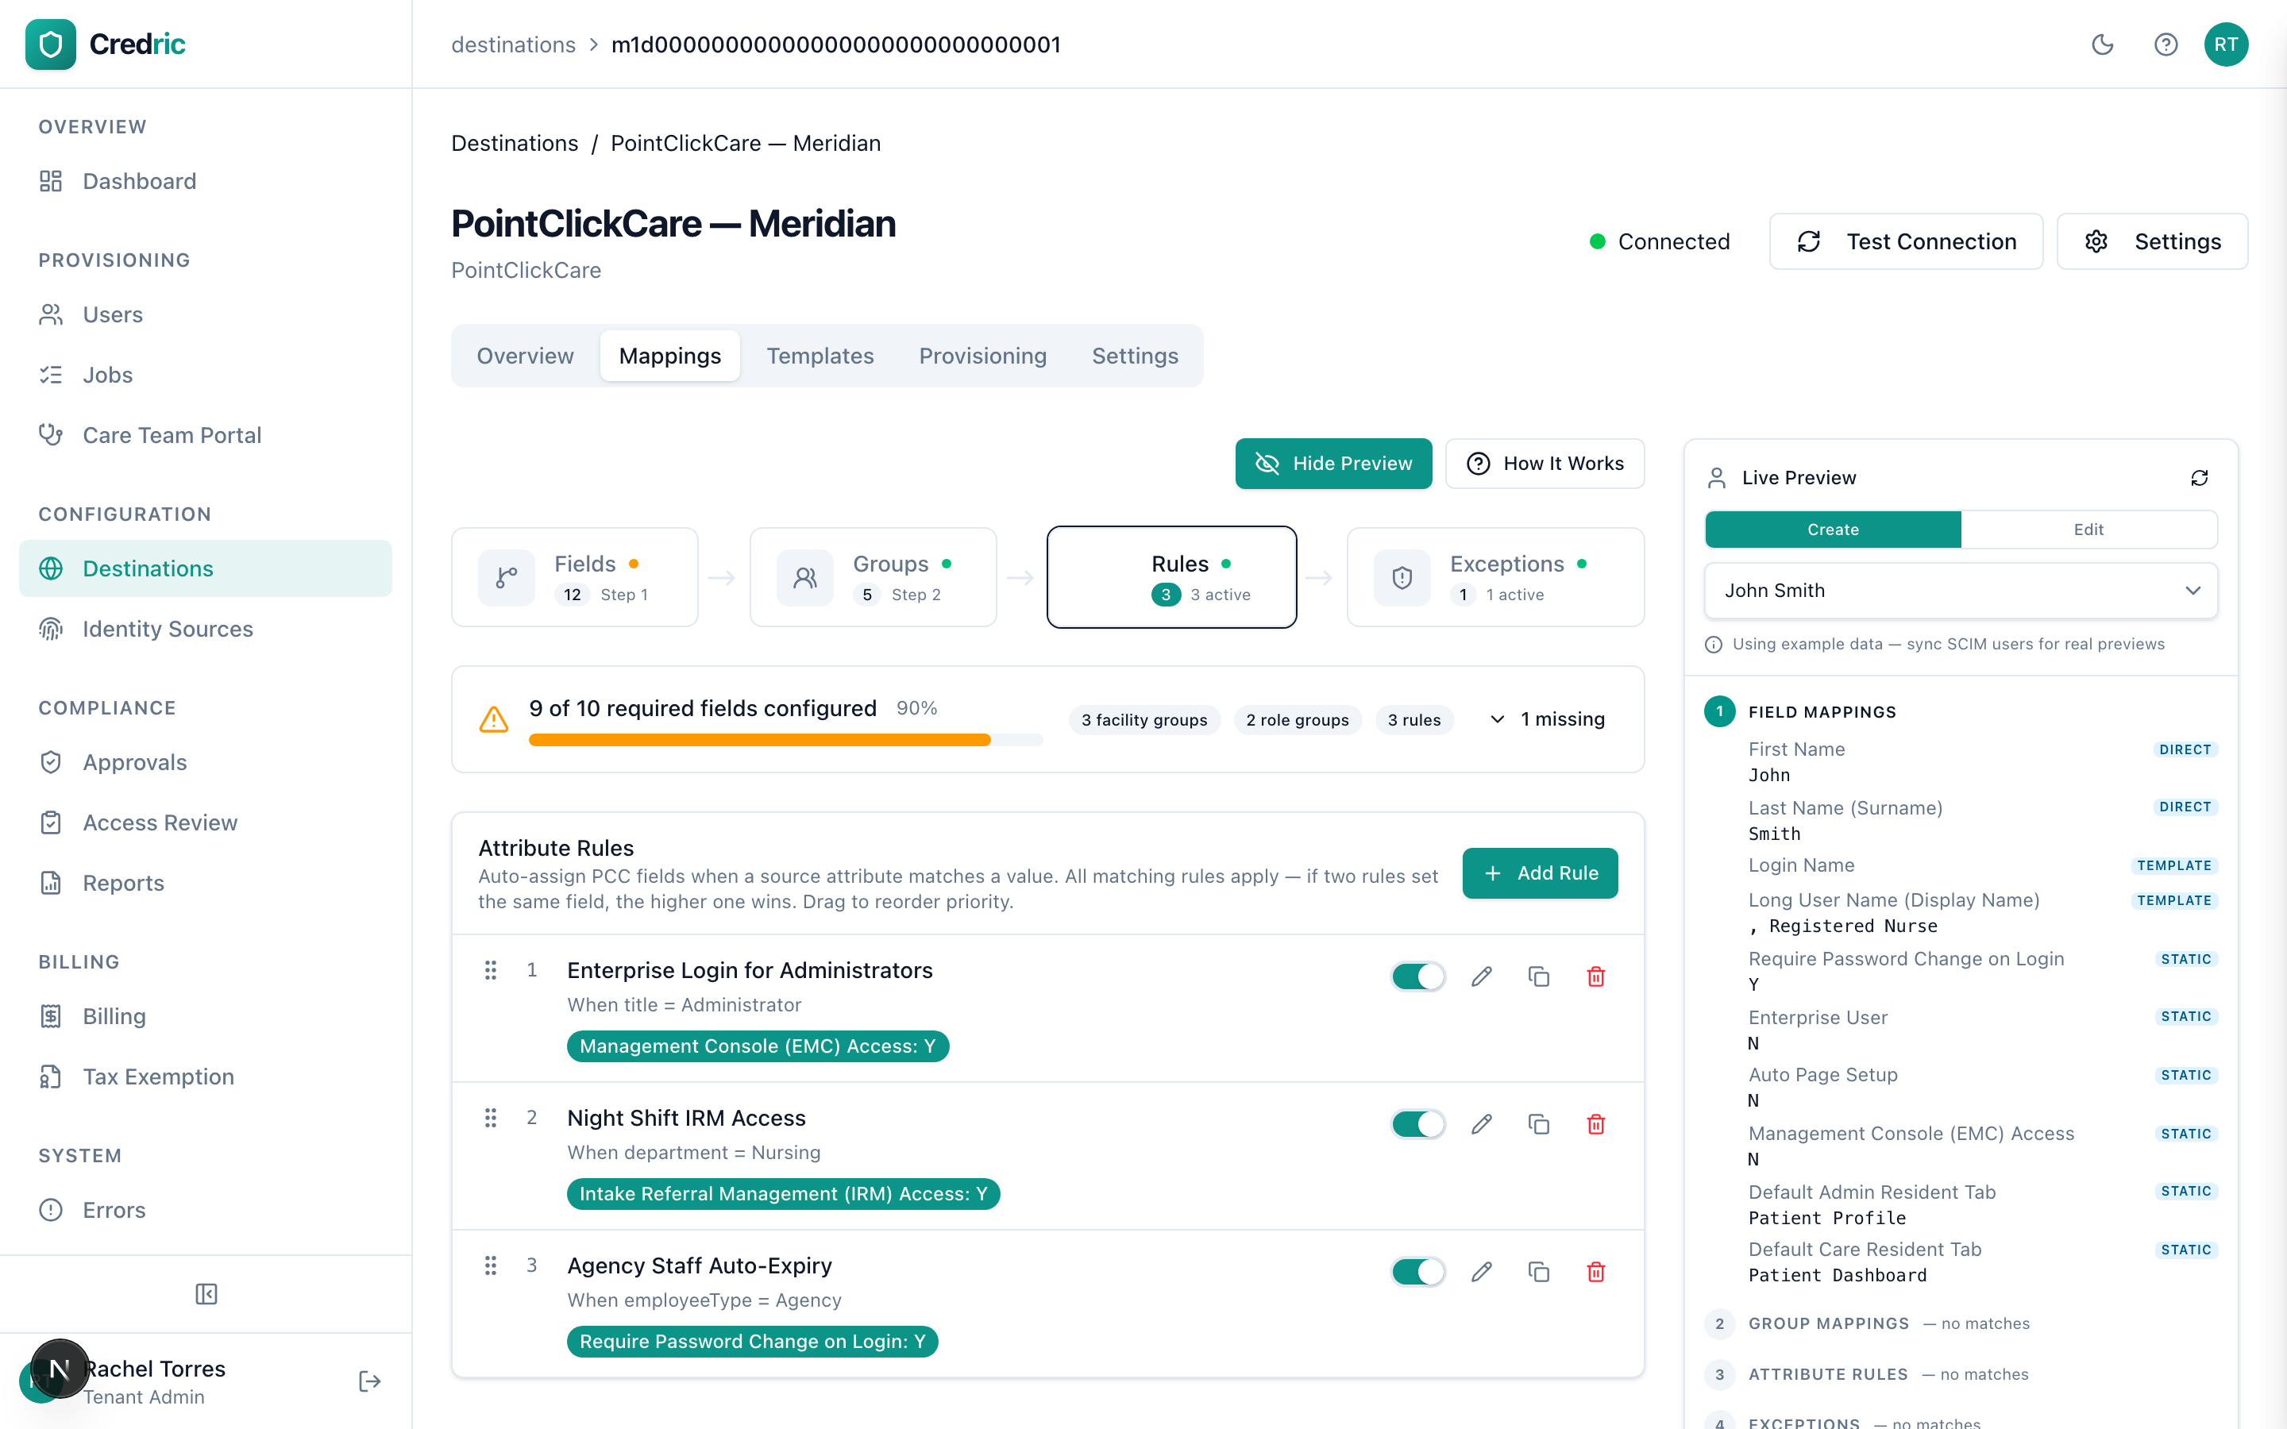Disable the Agency Staff Auto-Expiry toggle

(x=1417, y=1271)
